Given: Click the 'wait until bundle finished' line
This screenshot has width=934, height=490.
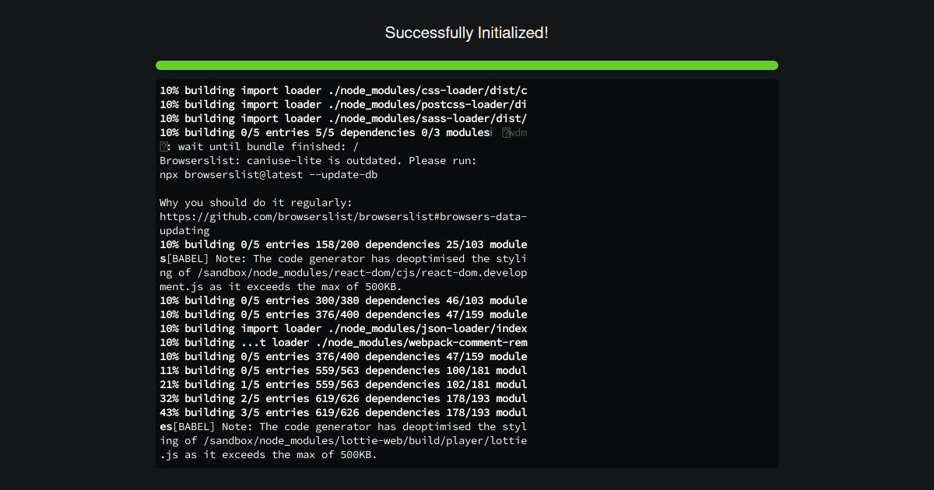Looking at the screenshot, I should pos(260,146).
